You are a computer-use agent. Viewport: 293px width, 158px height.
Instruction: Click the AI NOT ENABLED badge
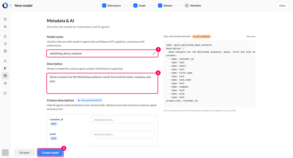coord(201,37)
